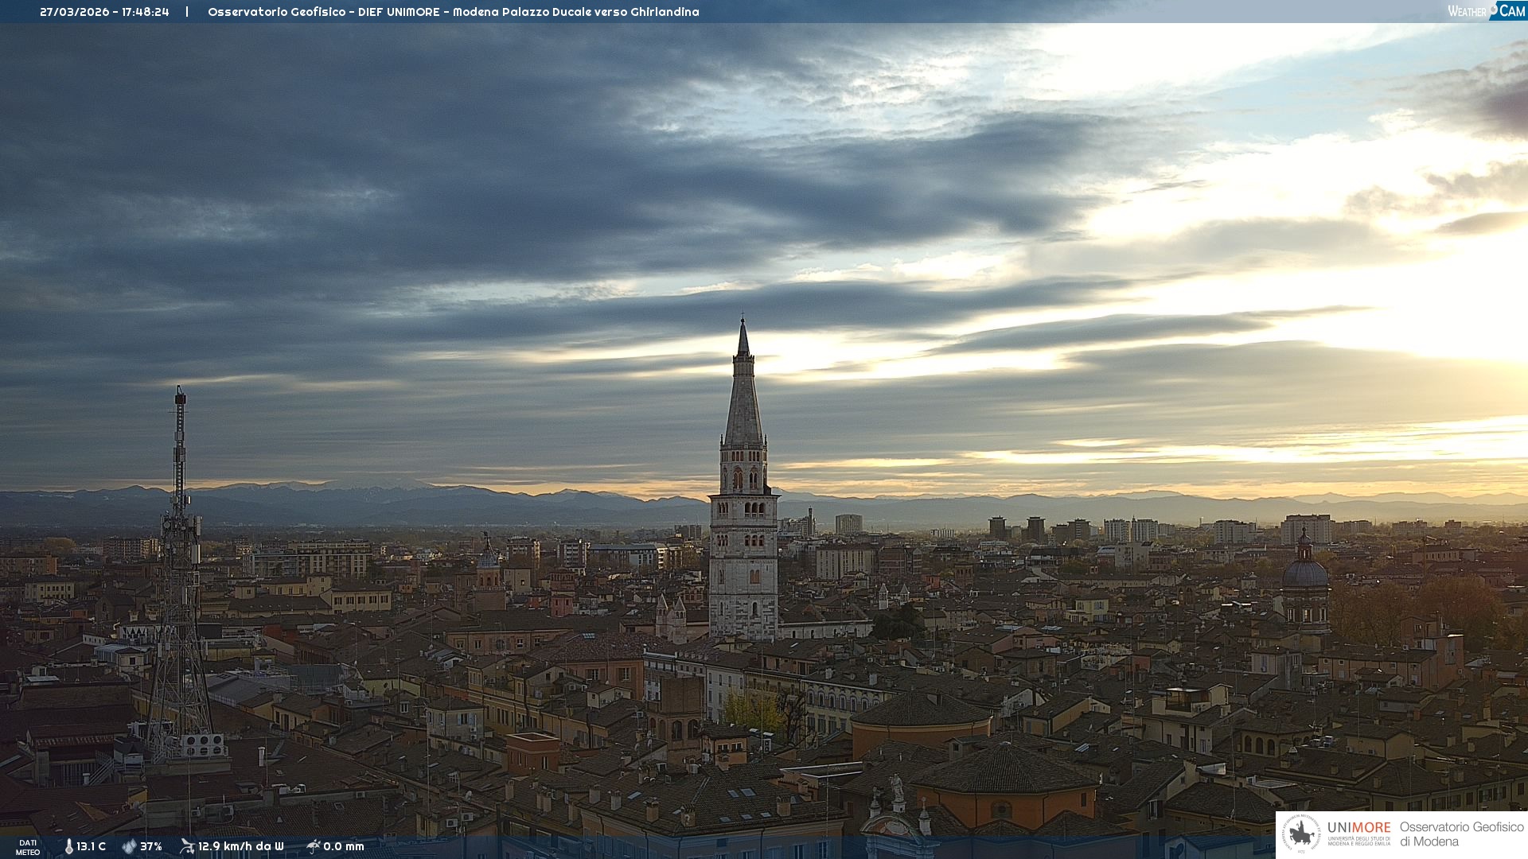Click the 13.1 C temperature reading

pos(91,847)
